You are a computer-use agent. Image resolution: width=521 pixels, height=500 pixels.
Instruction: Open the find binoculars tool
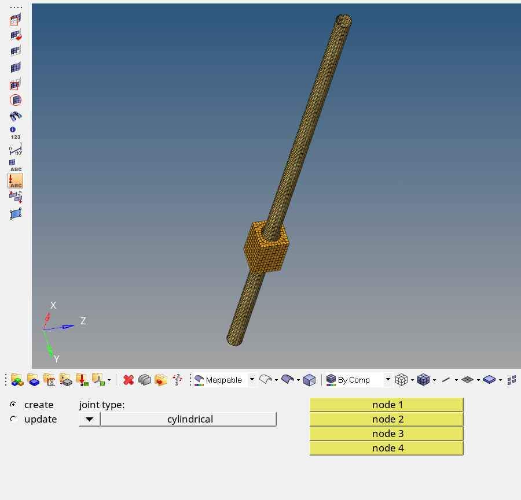click(x=16, y=116)
